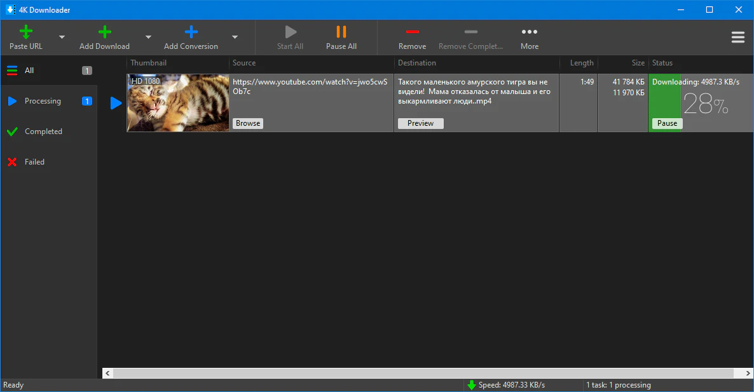Show the Failed downloads list

pyautogui.click(x=34, y=162)
